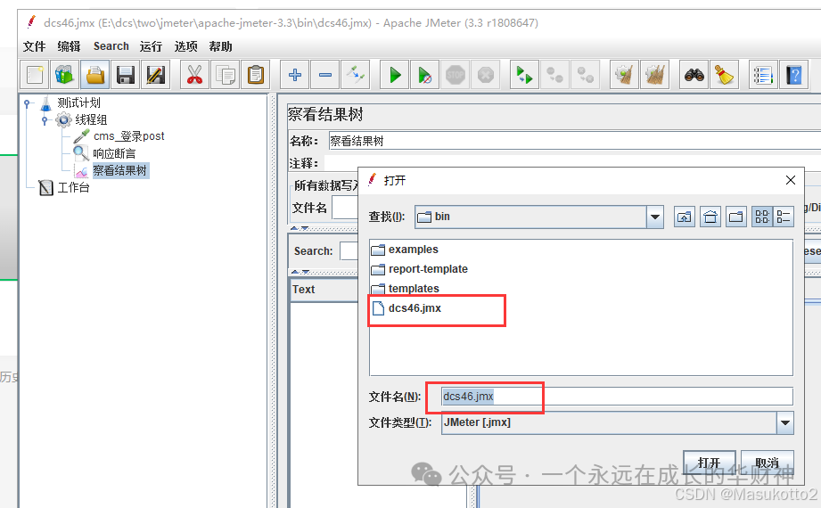Image resolution: width=821 pixels, height=508 pixels.
Task: Cut with the scissors toolbar icon
Action: [x=195, y=75]
